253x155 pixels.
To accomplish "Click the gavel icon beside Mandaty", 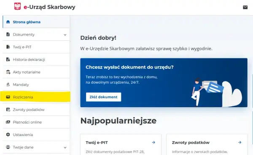I will [x=8, y=84].
